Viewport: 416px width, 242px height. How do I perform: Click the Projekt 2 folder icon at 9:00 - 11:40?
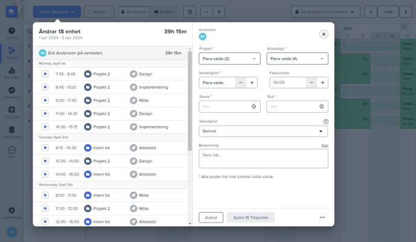(x=88, y=101)
